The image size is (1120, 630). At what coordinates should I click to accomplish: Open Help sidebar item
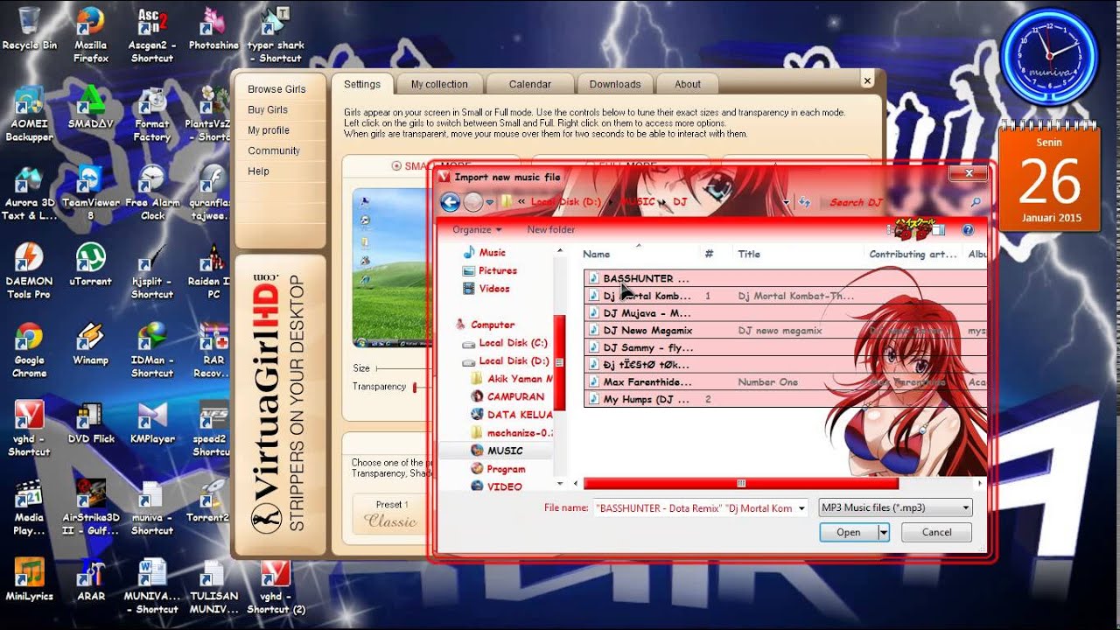258,171
